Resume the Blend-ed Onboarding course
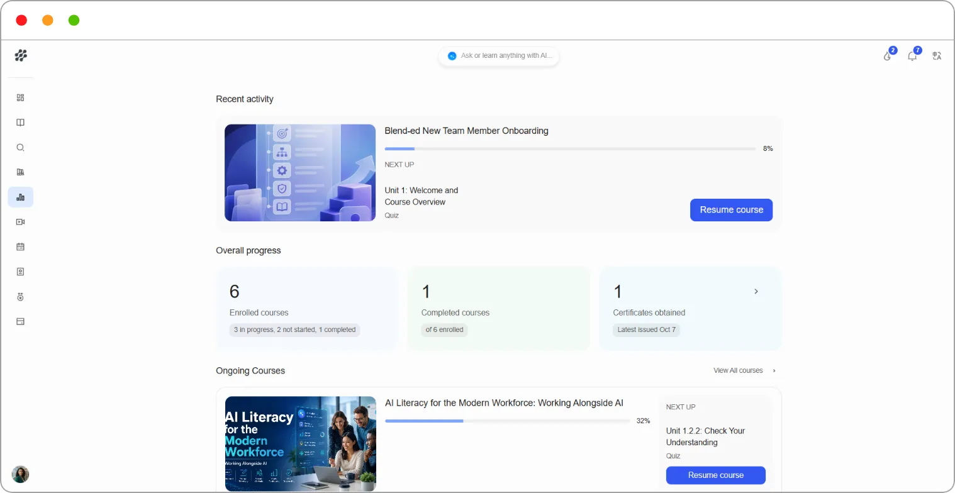Screen dimensions: 955x493 [x=731, y=210]
